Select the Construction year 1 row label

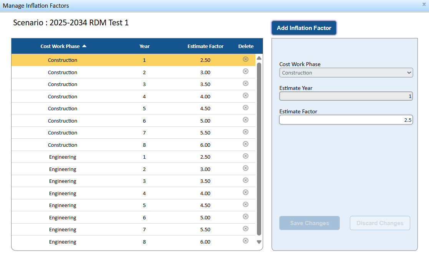point(62,60)
